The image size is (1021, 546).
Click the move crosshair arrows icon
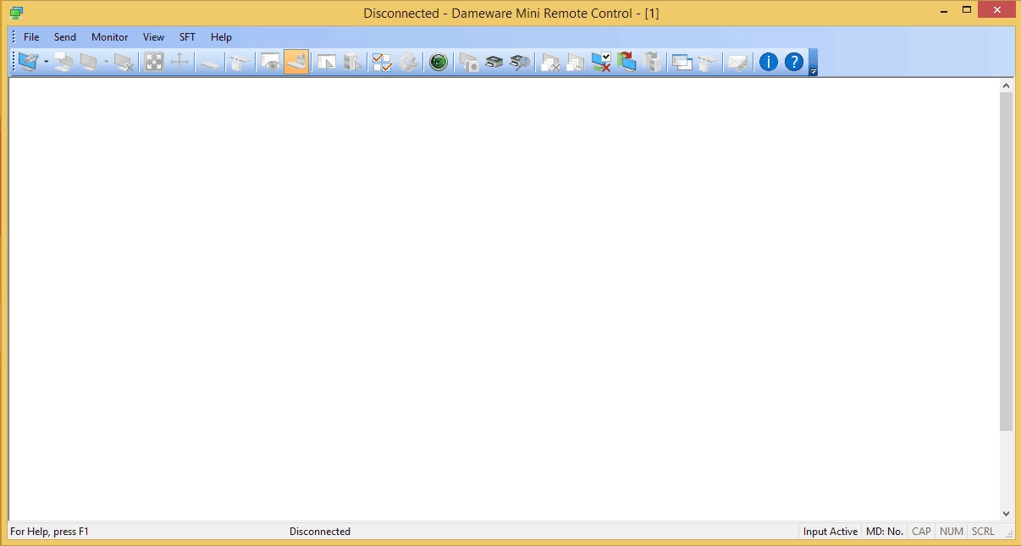click(x=179, y=62)
